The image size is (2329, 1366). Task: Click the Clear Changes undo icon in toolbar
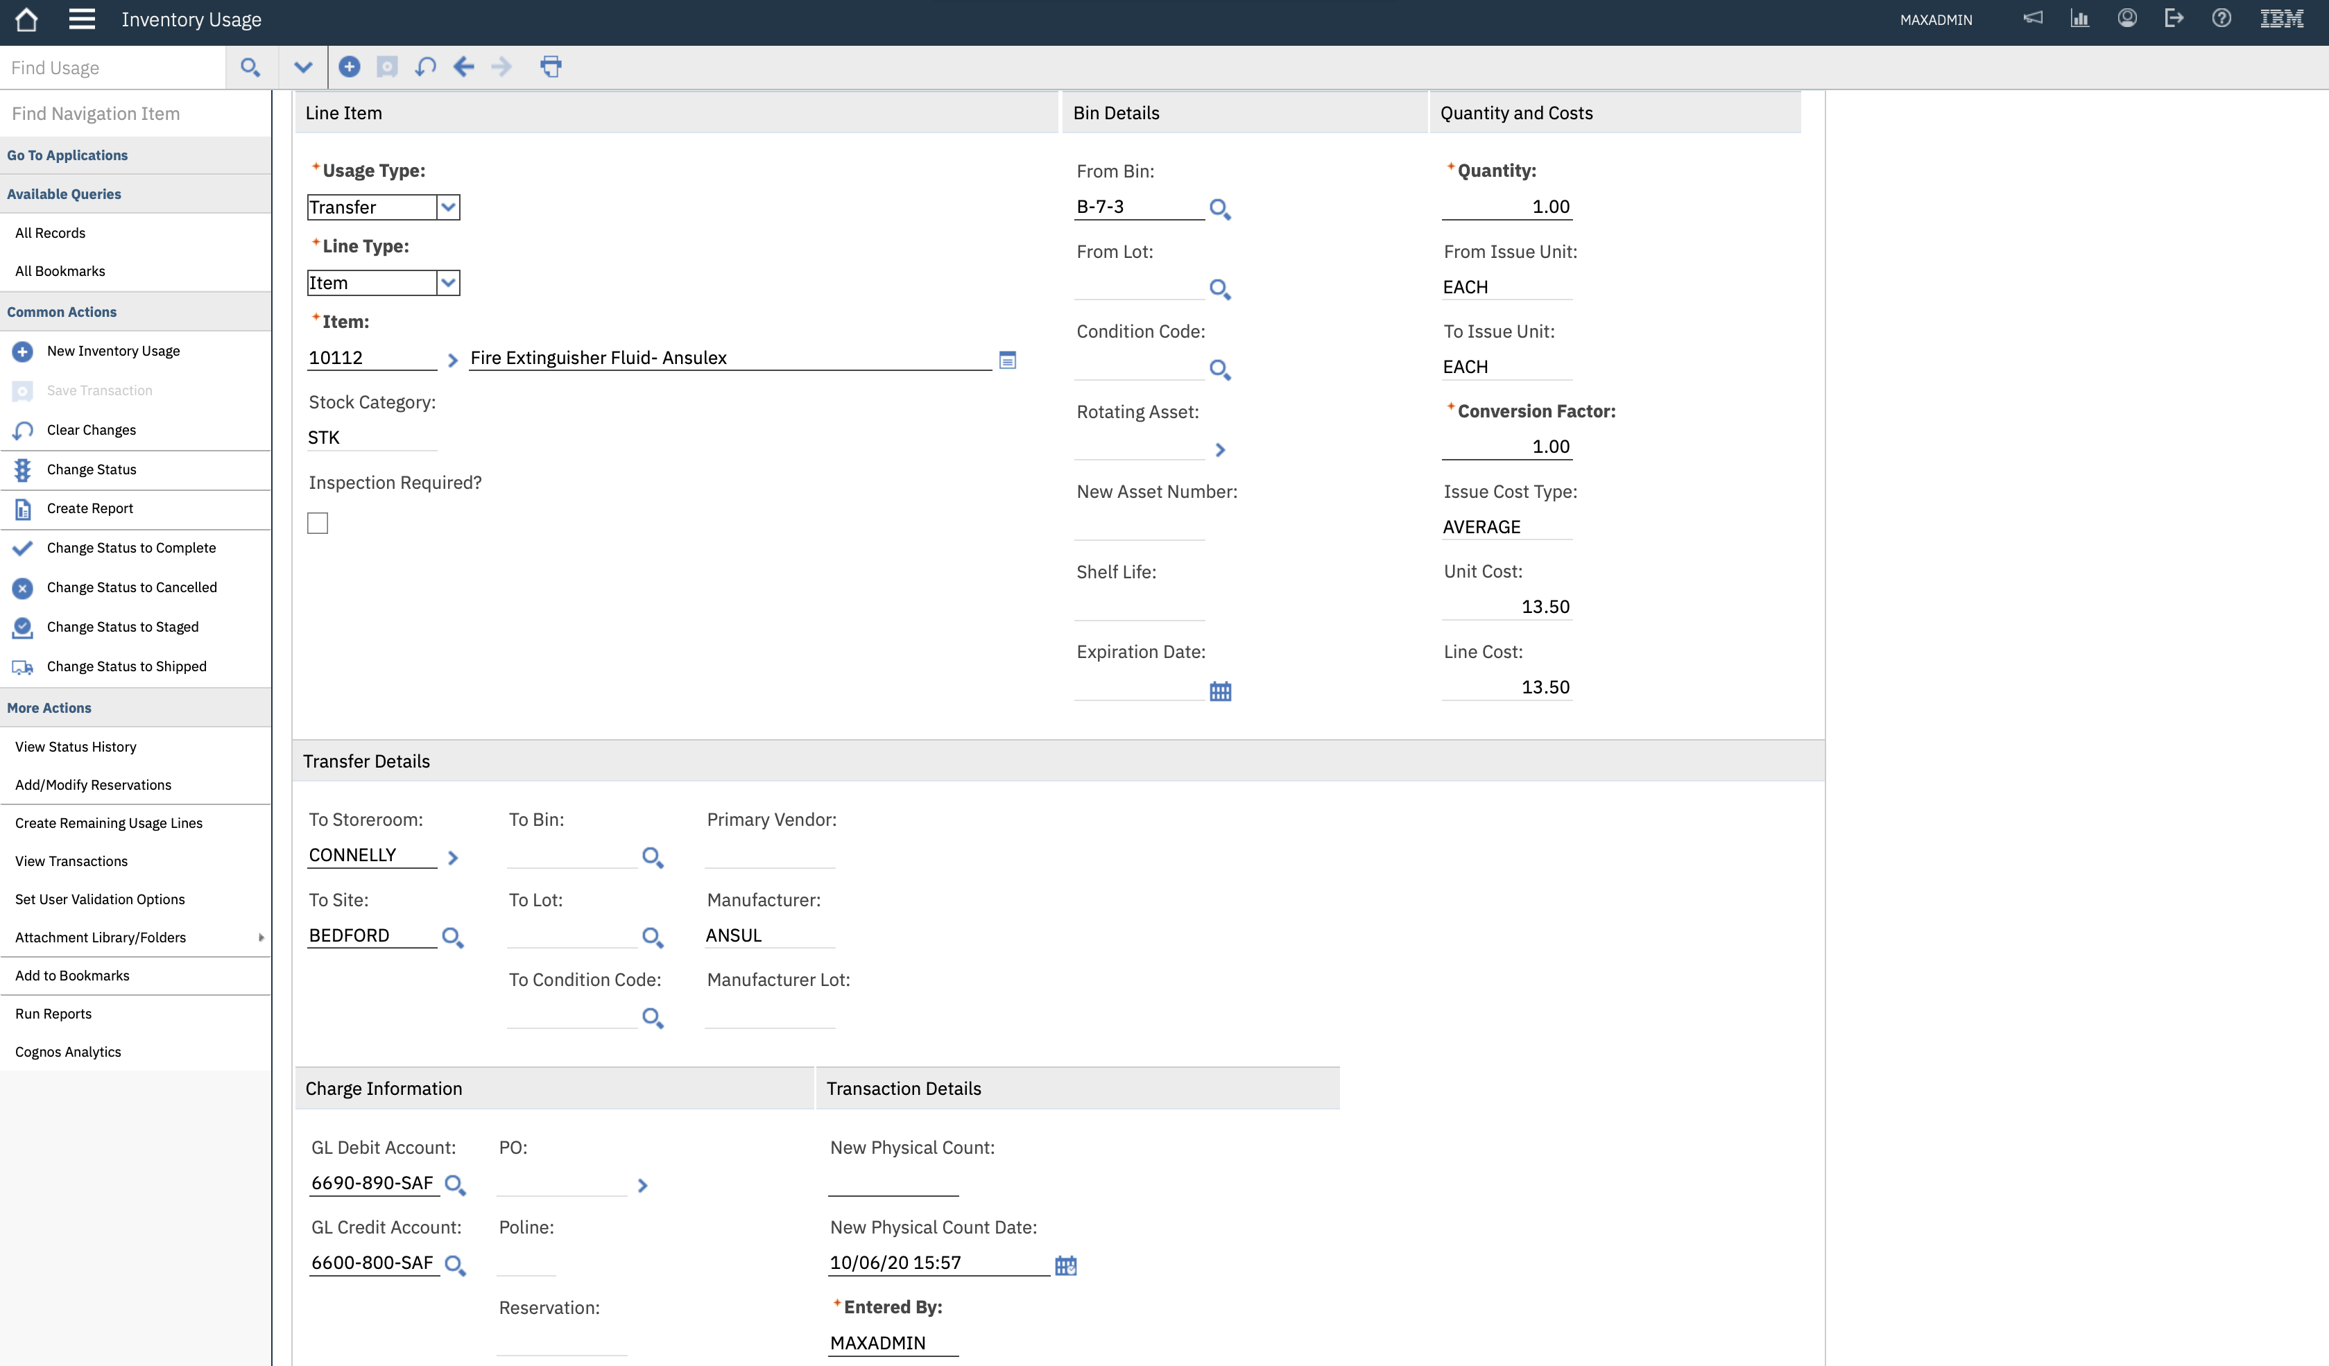pyautogui.click(x=425, y=67)
